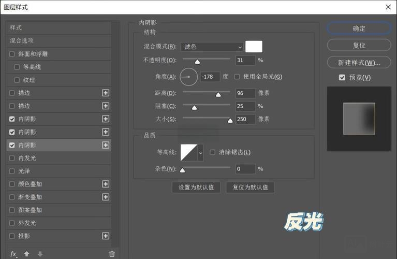Open the fx effects menu icon
This screenshot has height=259, width=397.
[x=13, y=254]
